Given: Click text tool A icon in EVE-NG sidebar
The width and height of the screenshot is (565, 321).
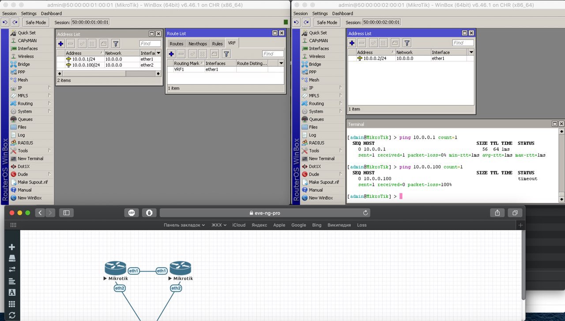Looking at the screenshot, I should point(12,292).
